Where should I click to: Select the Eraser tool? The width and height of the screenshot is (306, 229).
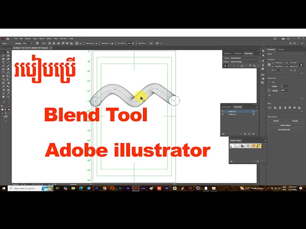click(x=8, y=69)
